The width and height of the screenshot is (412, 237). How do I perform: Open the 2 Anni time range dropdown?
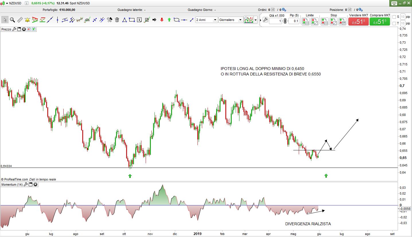206,20
